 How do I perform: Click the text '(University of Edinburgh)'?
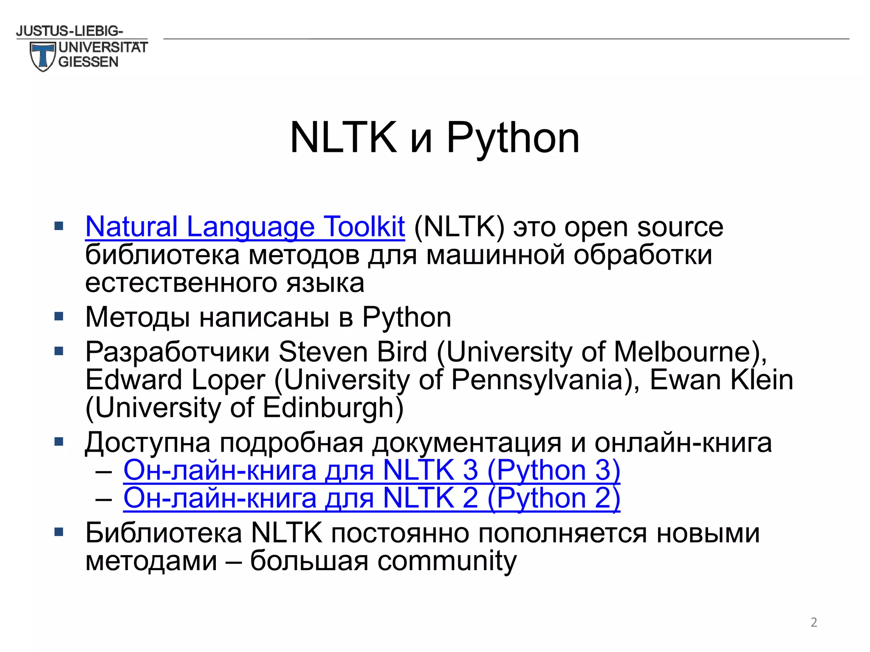[244, 408]
